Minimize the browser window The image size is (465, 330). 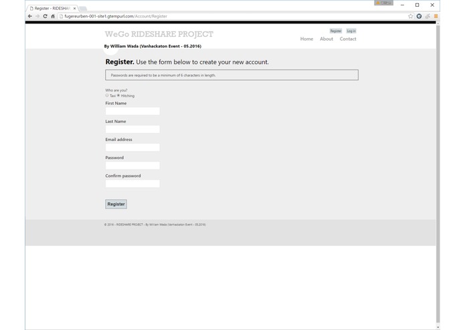[402, 5]
